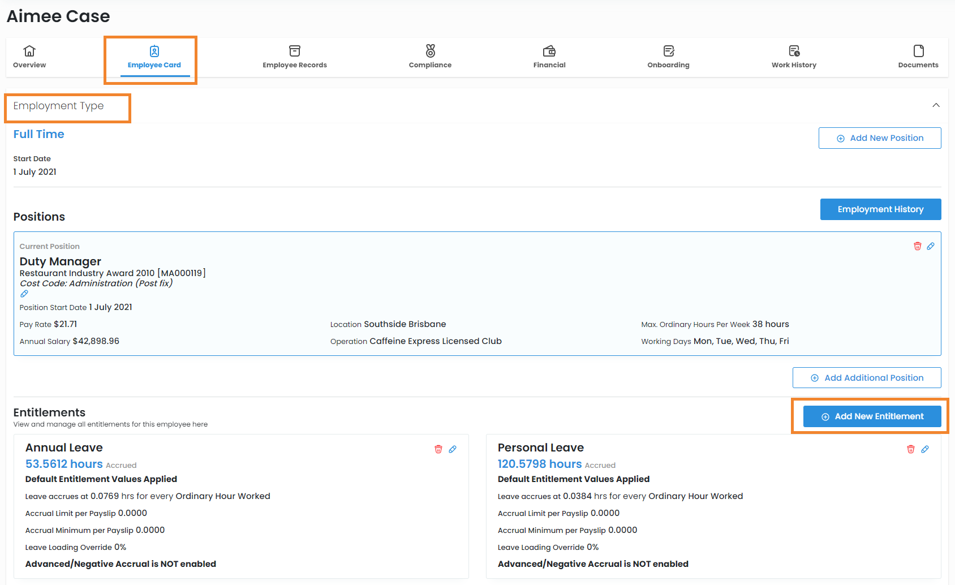Screen dimensions: 955x585
Task: View the Work History tab
Action: point(794,57)
